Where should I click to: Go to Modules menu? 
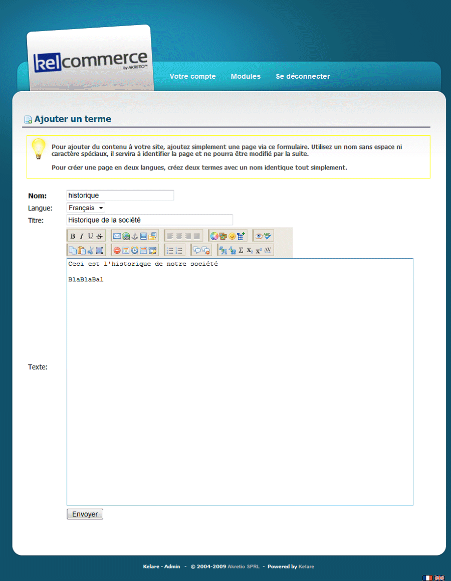click(x=246, y=76)
